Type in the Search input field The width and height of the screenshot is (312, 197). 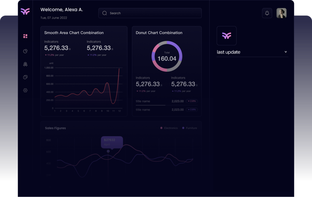152,13
